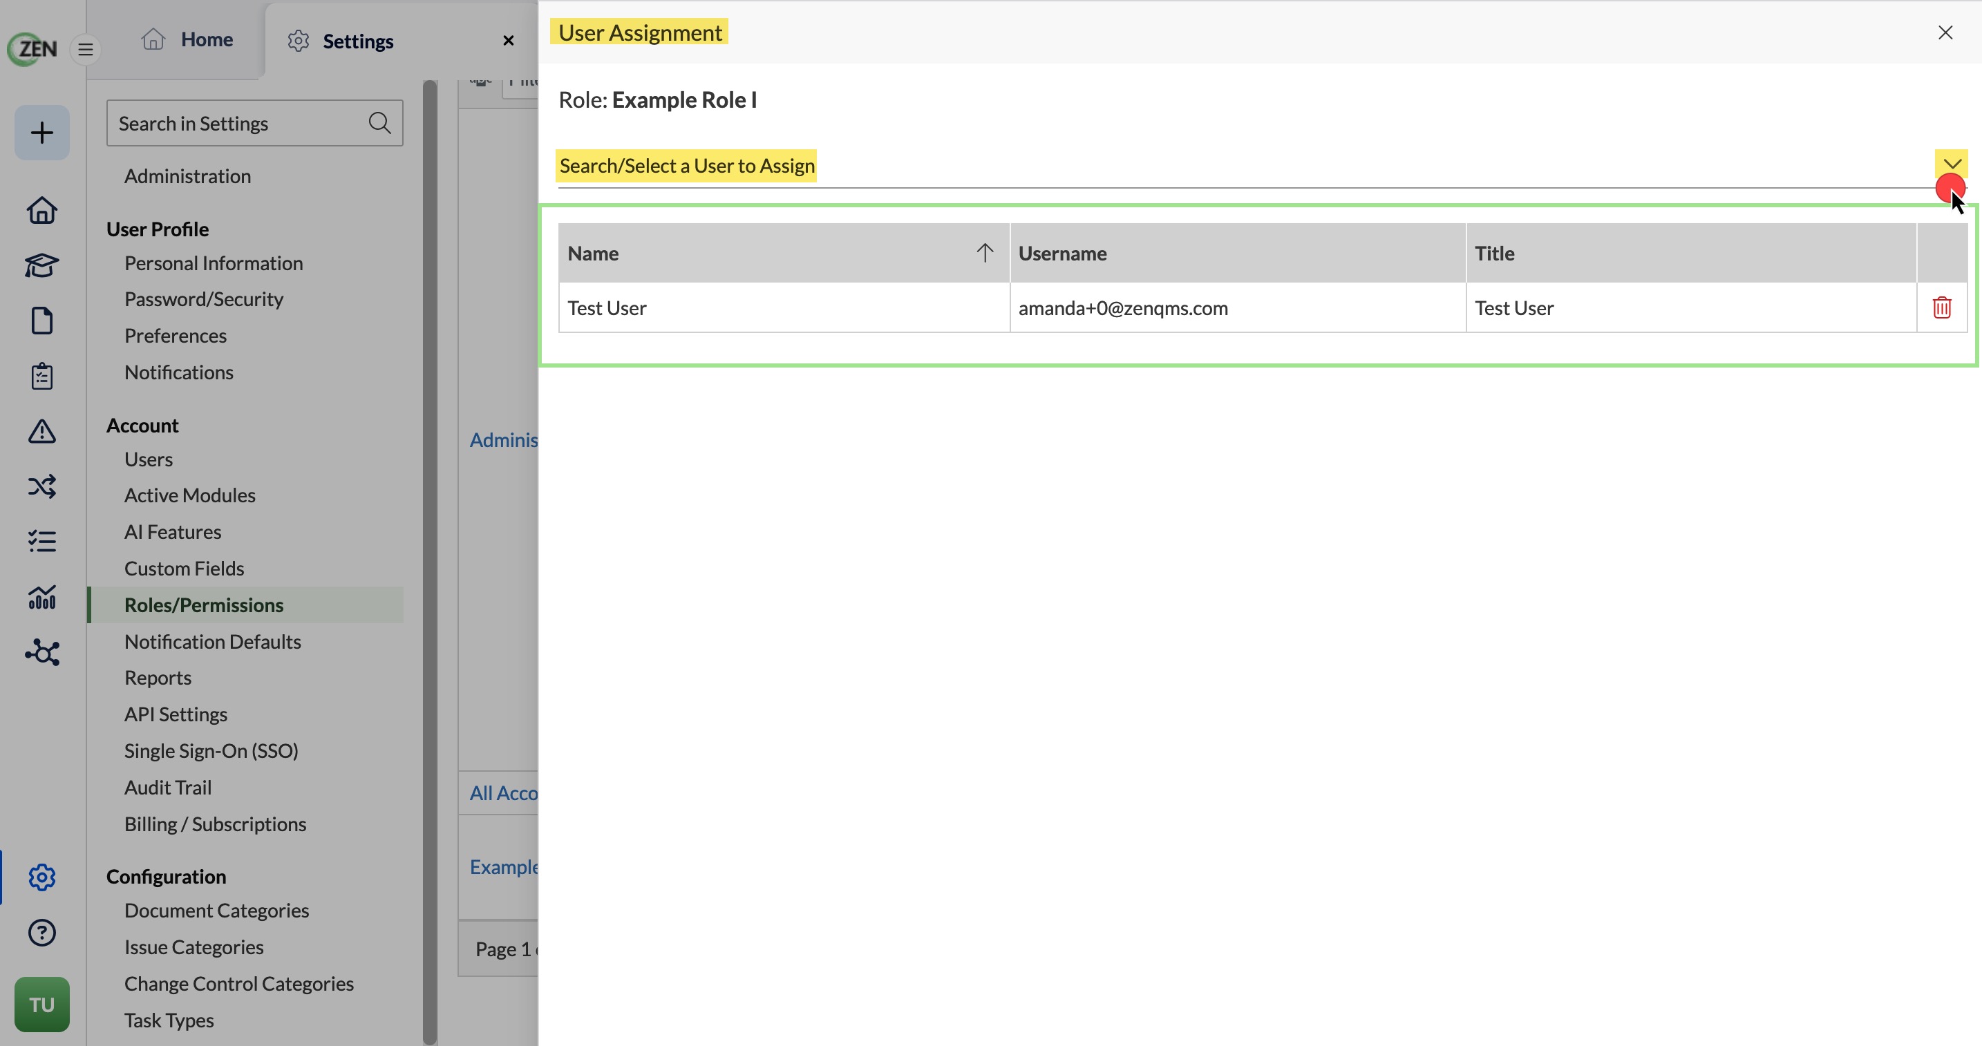Sort by Name using the arrow icon
Screen dimensions: 1982x1046
click(x=985, y=252)
